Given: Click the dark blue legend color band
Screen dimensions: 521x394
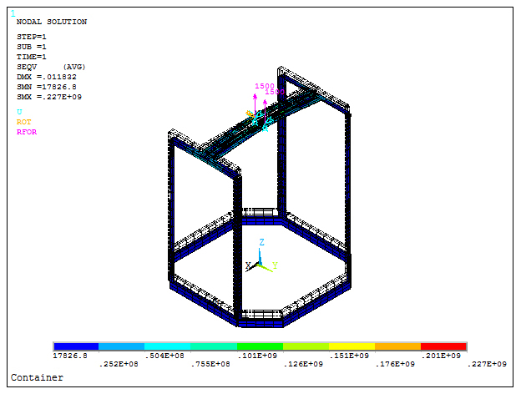Looking at the screenshot, I should coord(76,346).
